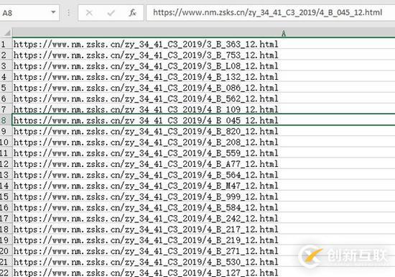
Task: Select cell with URL 4_B_045_12.html
Action: (203, 120)
